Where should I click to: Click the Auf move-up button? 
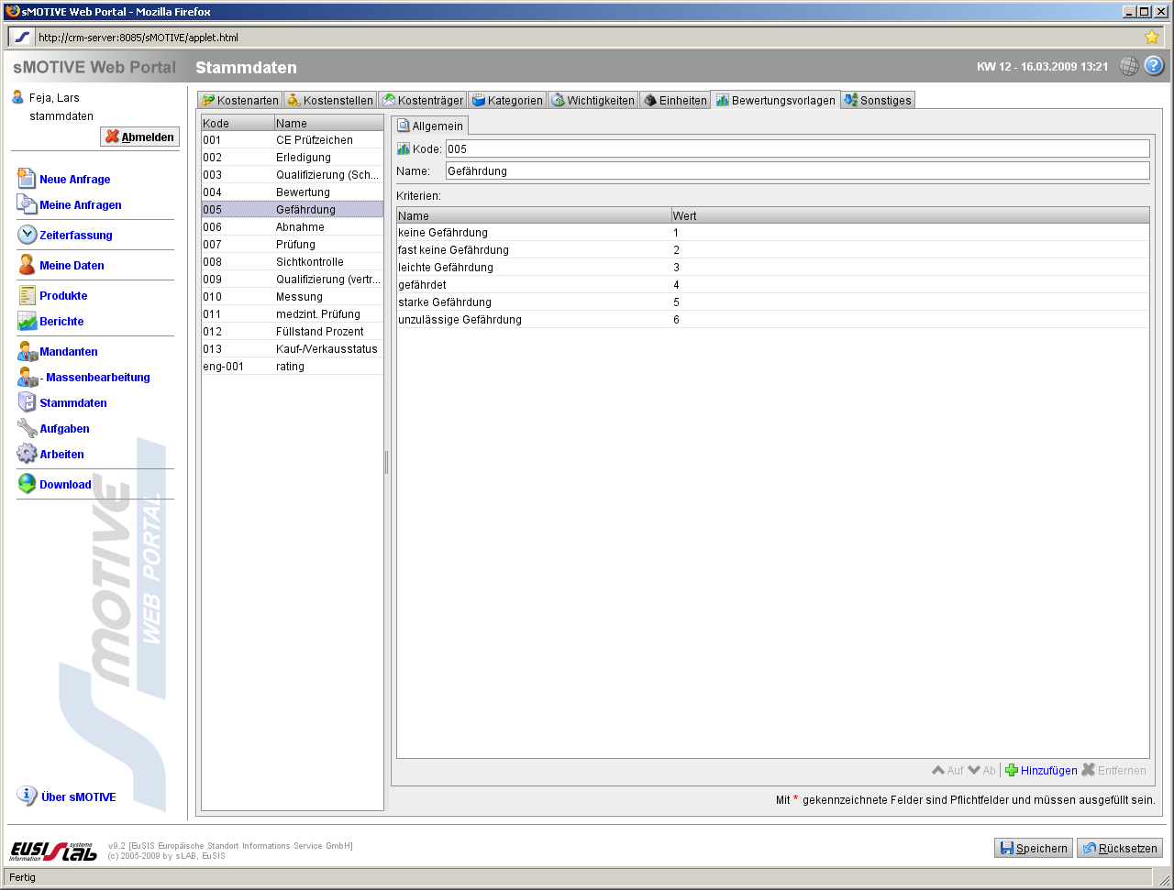[x=947, y=771]
